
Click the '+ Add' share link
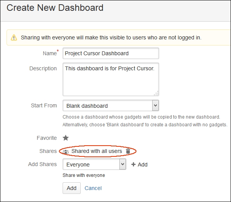click(x=139, y=165)
